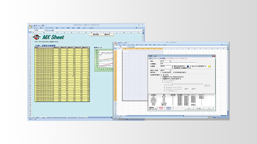Click the formula fx icon in left Excel window
The image size is (257, 144).
point(53,30)
